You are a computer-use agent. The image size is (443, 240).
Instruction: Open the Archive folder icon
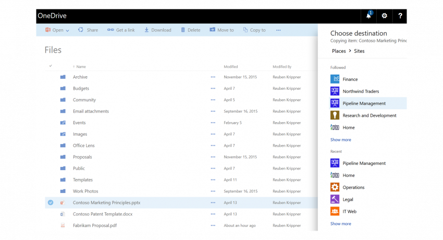(x=63, y=77)
